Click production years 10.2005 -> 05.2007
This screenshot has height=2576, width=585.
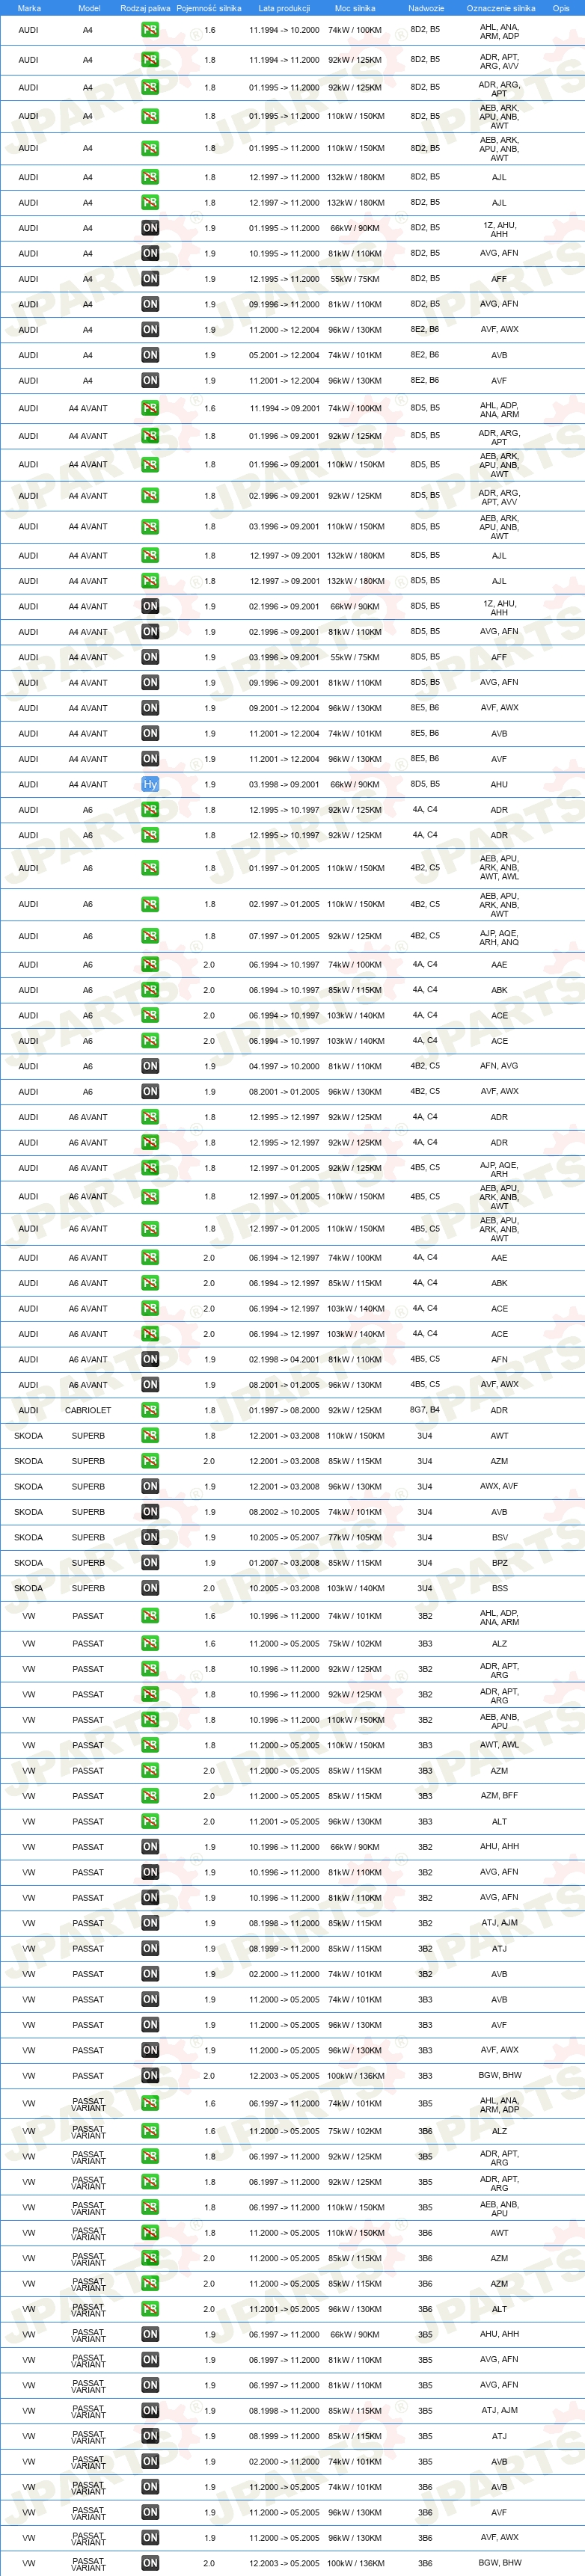tap(284, 1537)
